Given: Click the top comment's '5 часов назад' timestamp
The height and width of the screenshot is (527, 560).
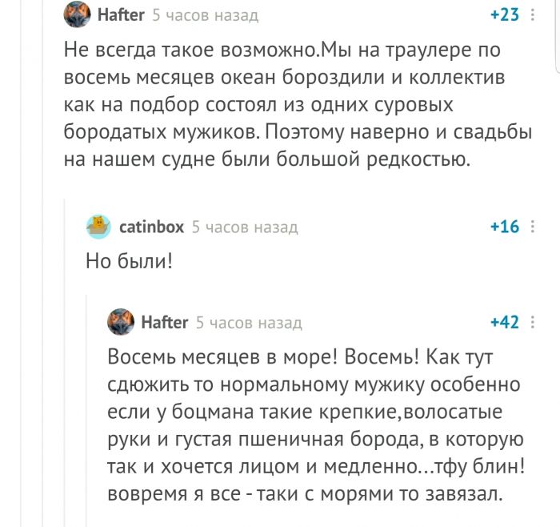Looking at the screenshot, I should click(206, 14).
